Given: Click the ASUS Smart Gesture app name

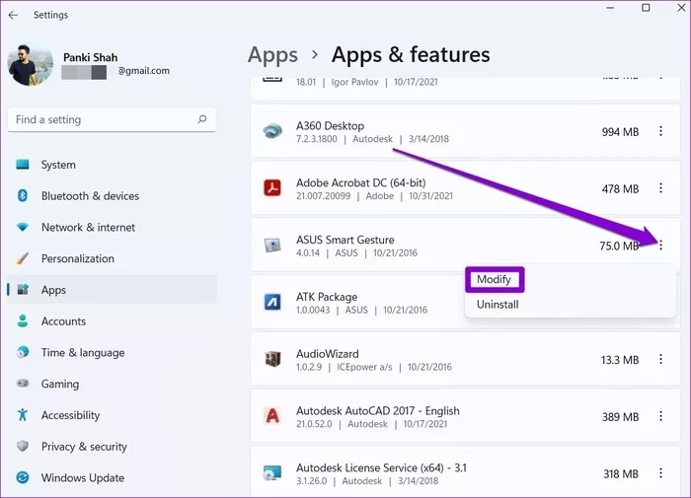Looking at the screenshot, I should coord(345,240).
